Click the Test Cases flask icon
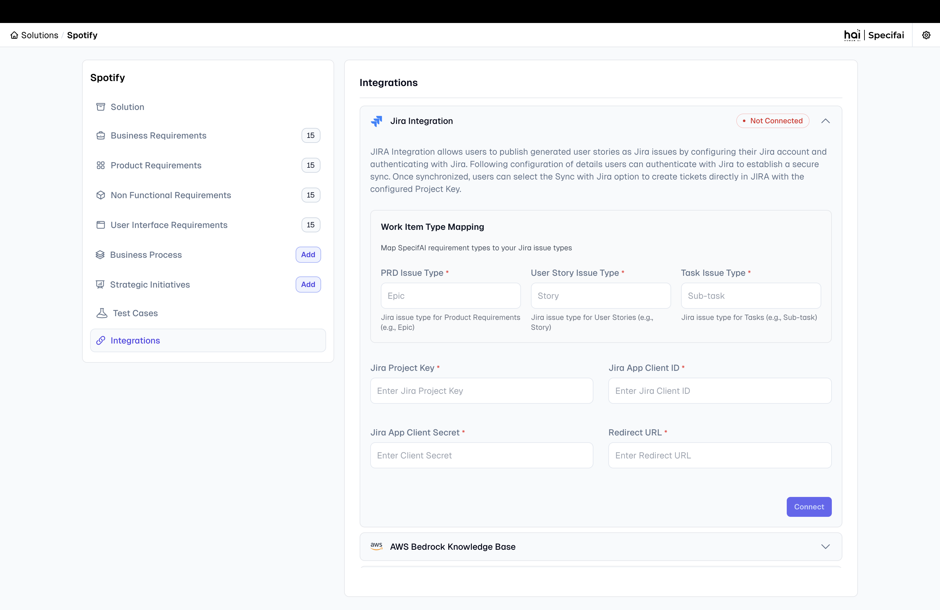 pos(102,313)
